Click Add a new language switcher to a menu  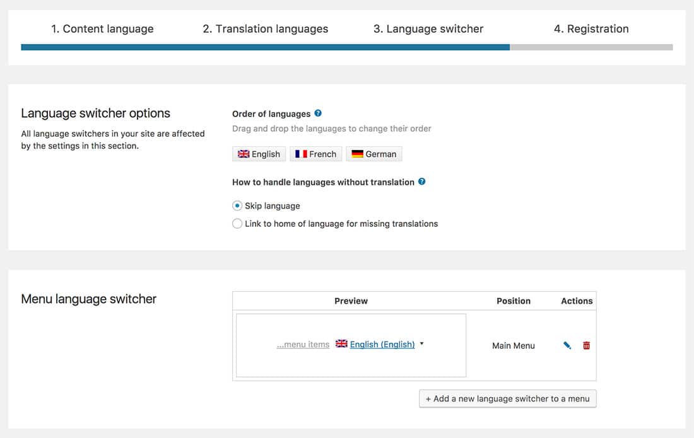(x=508, y=399)
